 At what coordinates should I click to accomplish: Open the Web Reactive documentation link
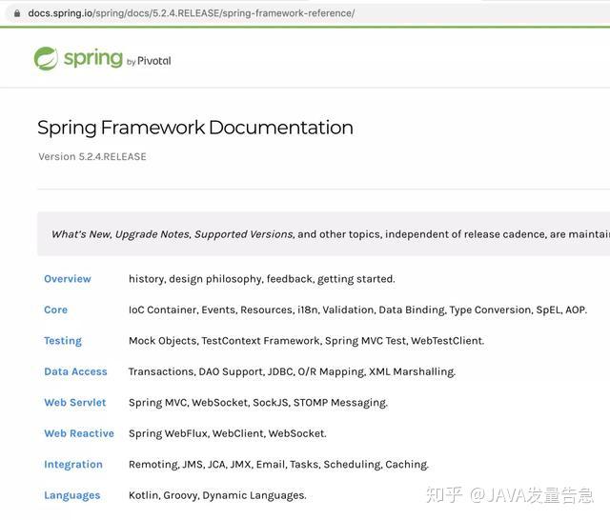pos(79,433)
